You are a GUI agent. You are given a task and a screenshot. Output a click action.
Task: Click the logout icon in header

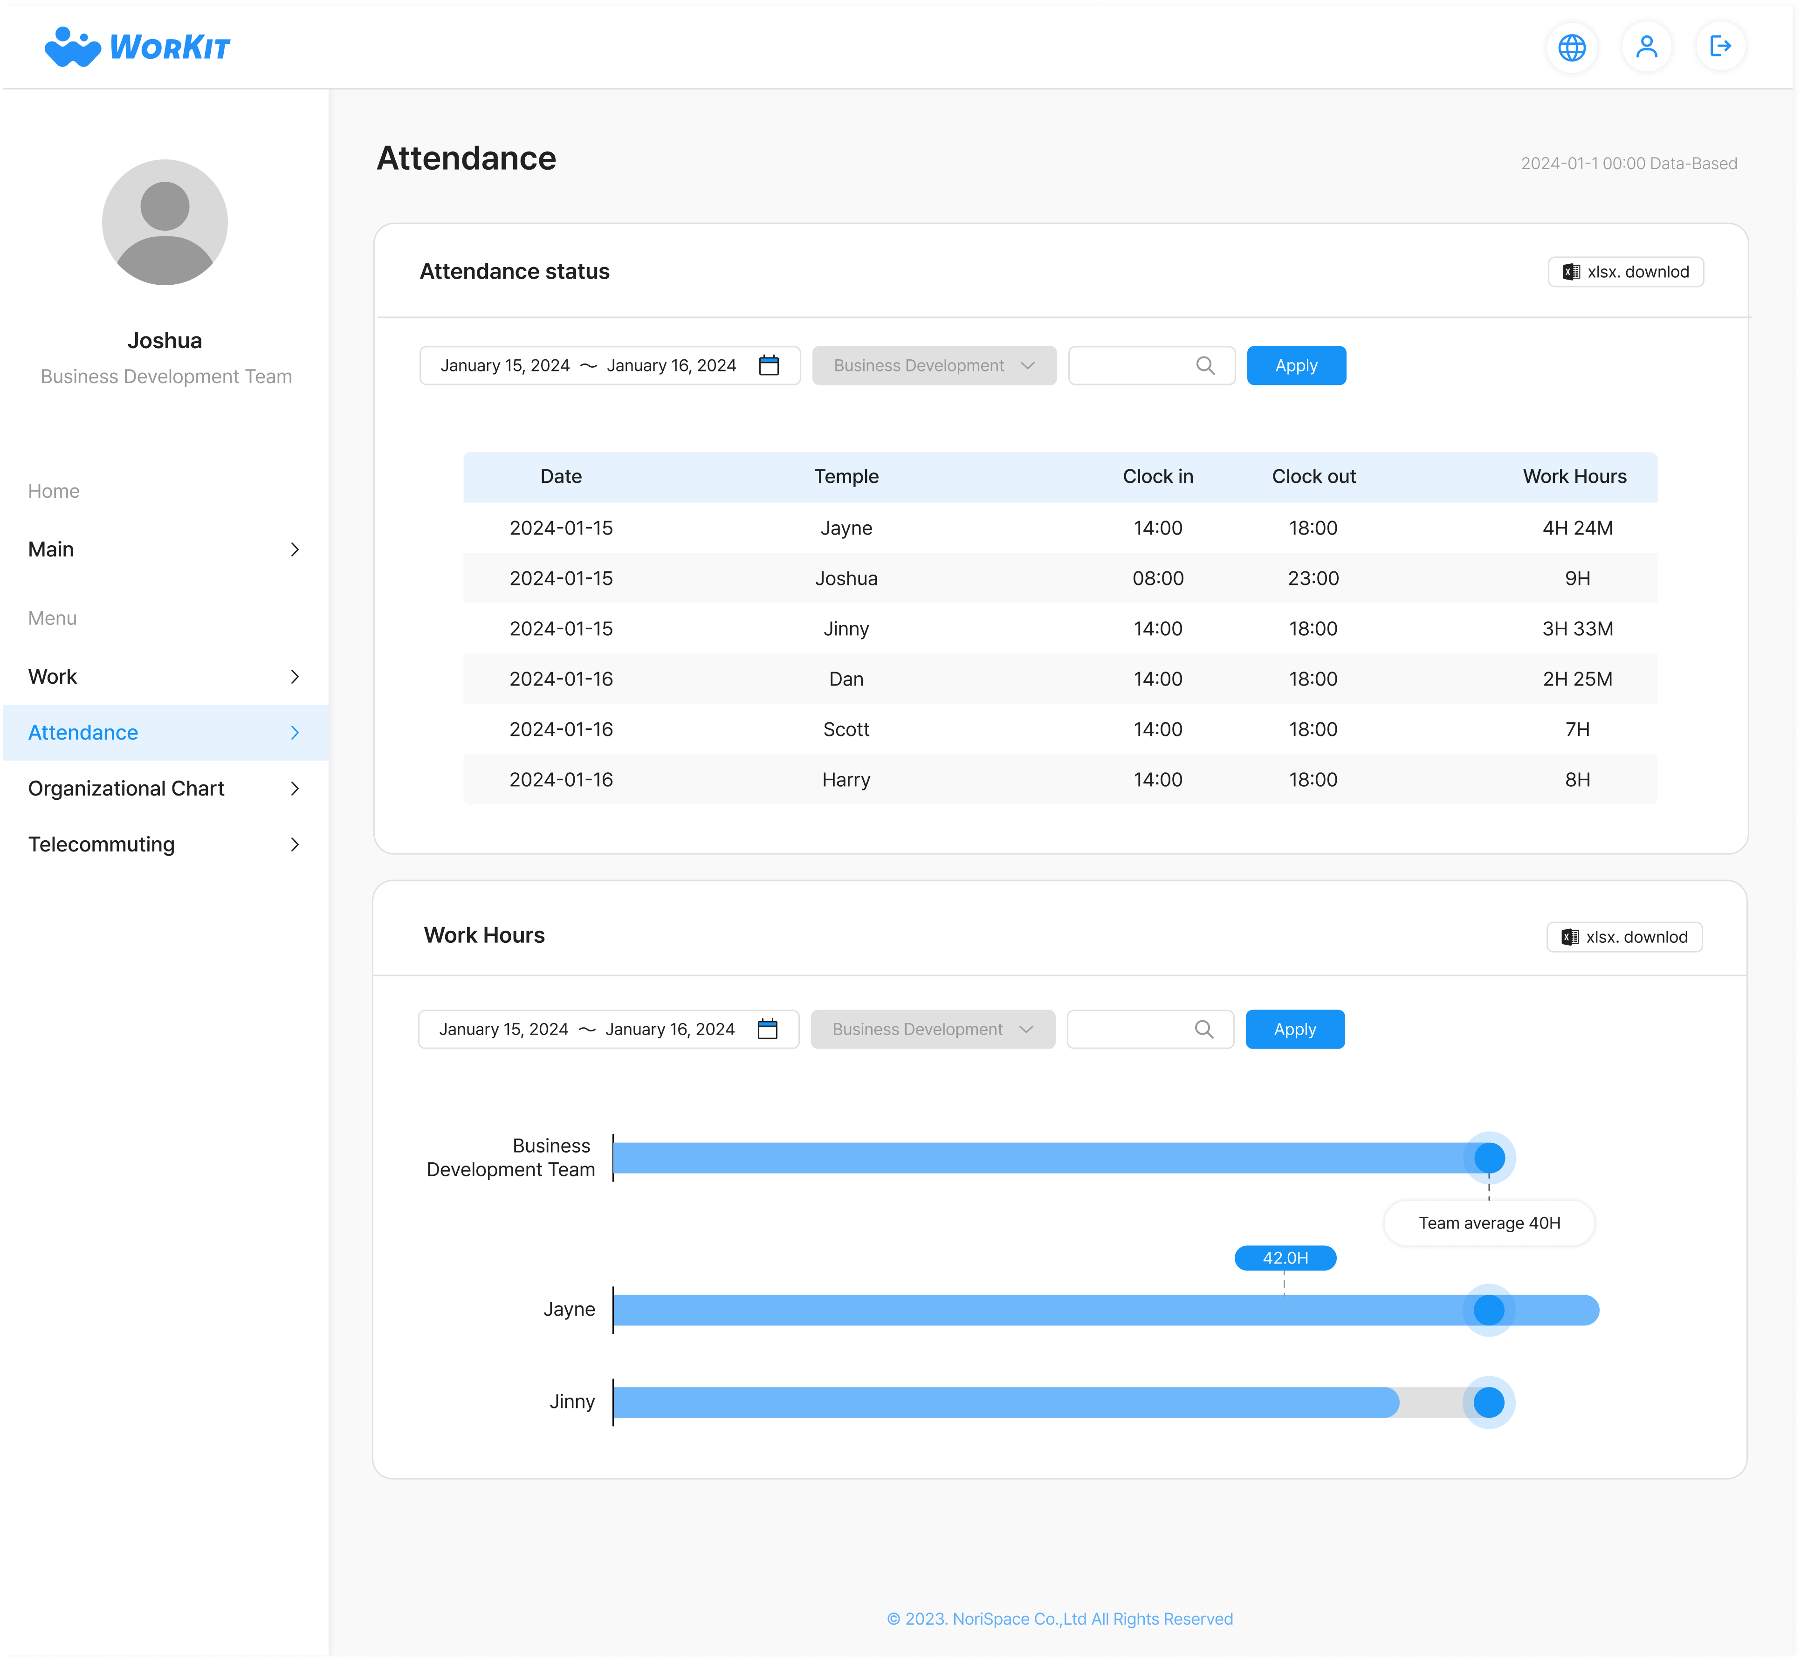(x=1720, y=47)
